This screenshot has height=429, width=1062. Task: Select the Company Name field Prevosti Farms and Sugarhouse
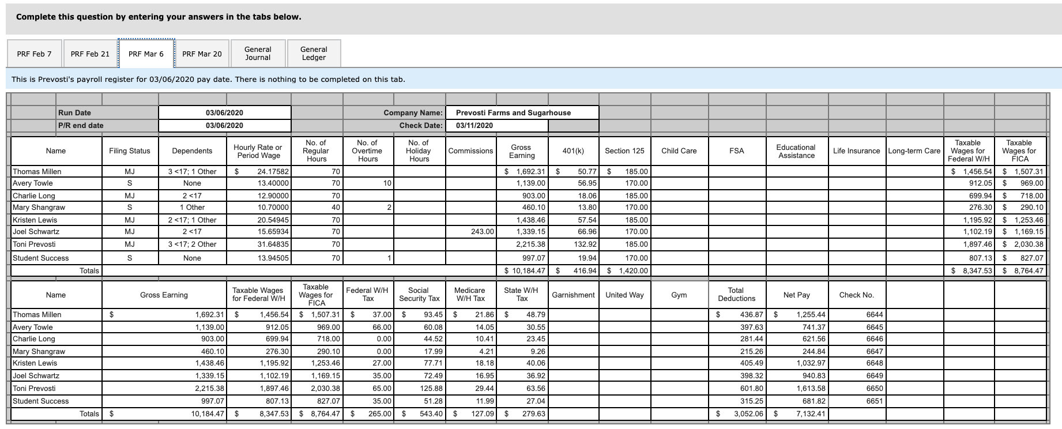click(x=521, y=112)
